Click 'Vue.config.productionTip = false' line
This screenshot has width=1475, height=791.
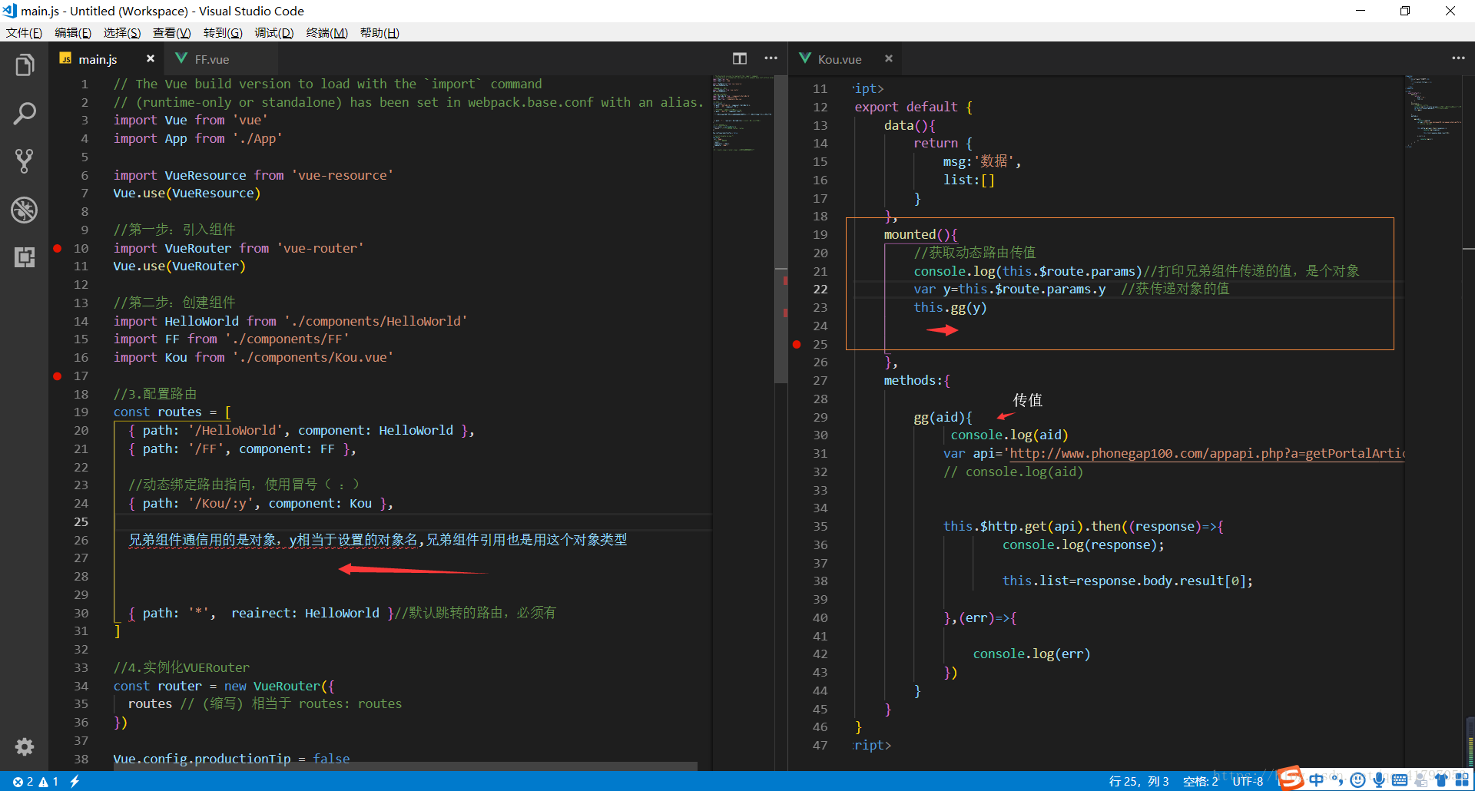click(231, 759)
